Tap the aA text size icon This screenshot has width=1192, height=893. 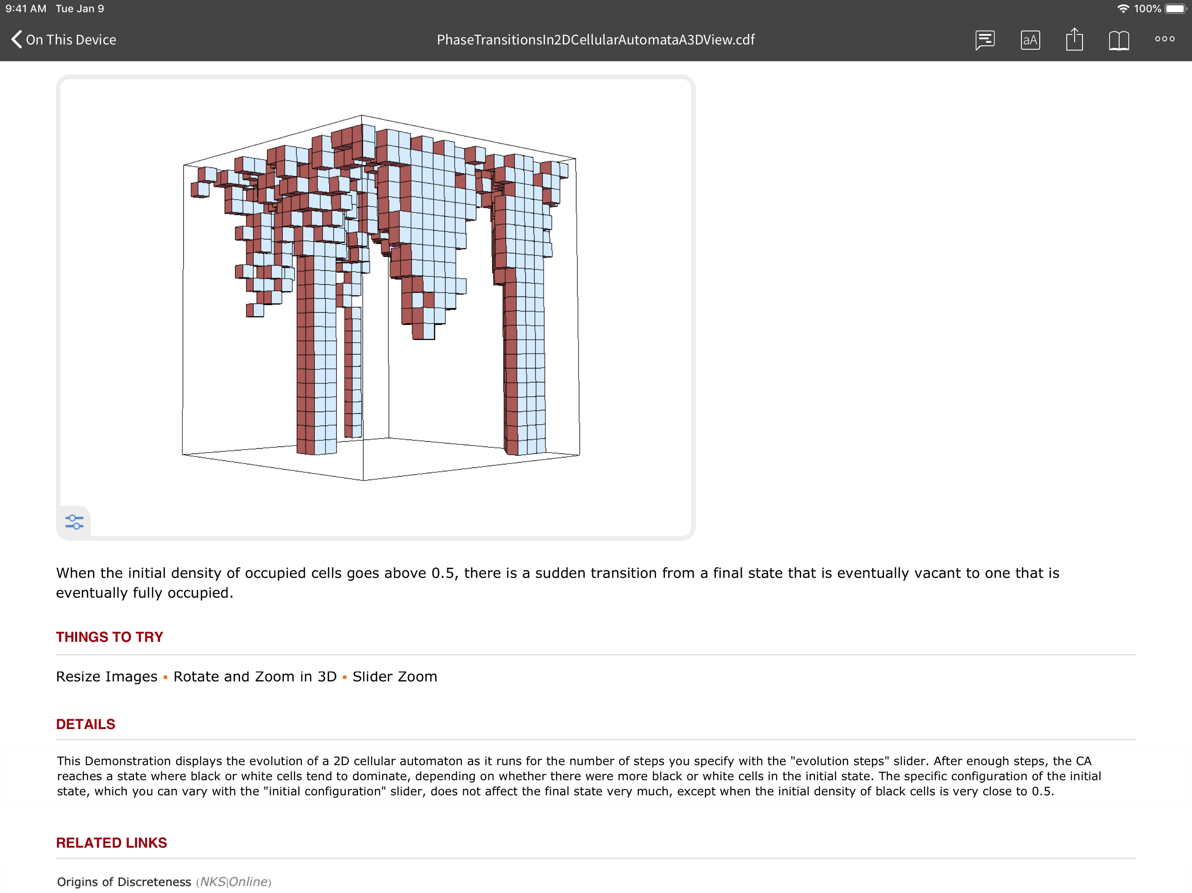coord(1030,40)
